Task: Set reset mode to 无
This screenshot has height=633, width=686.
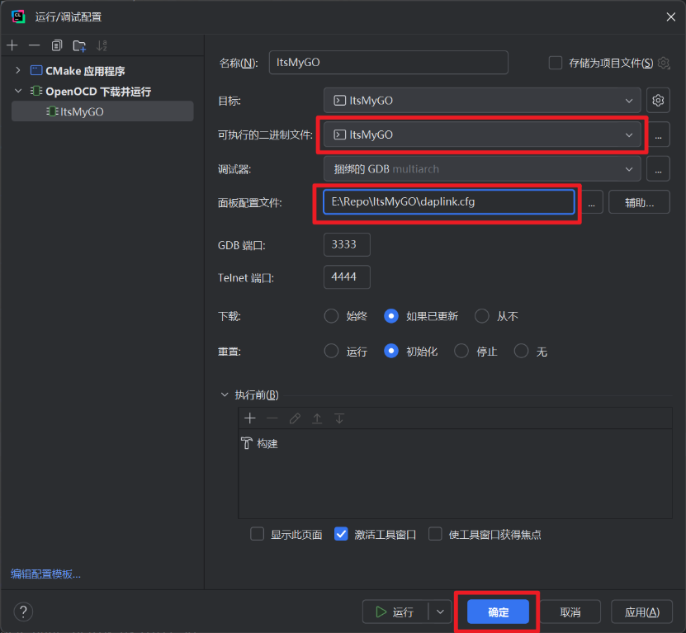Action: [x=521, y=351]
